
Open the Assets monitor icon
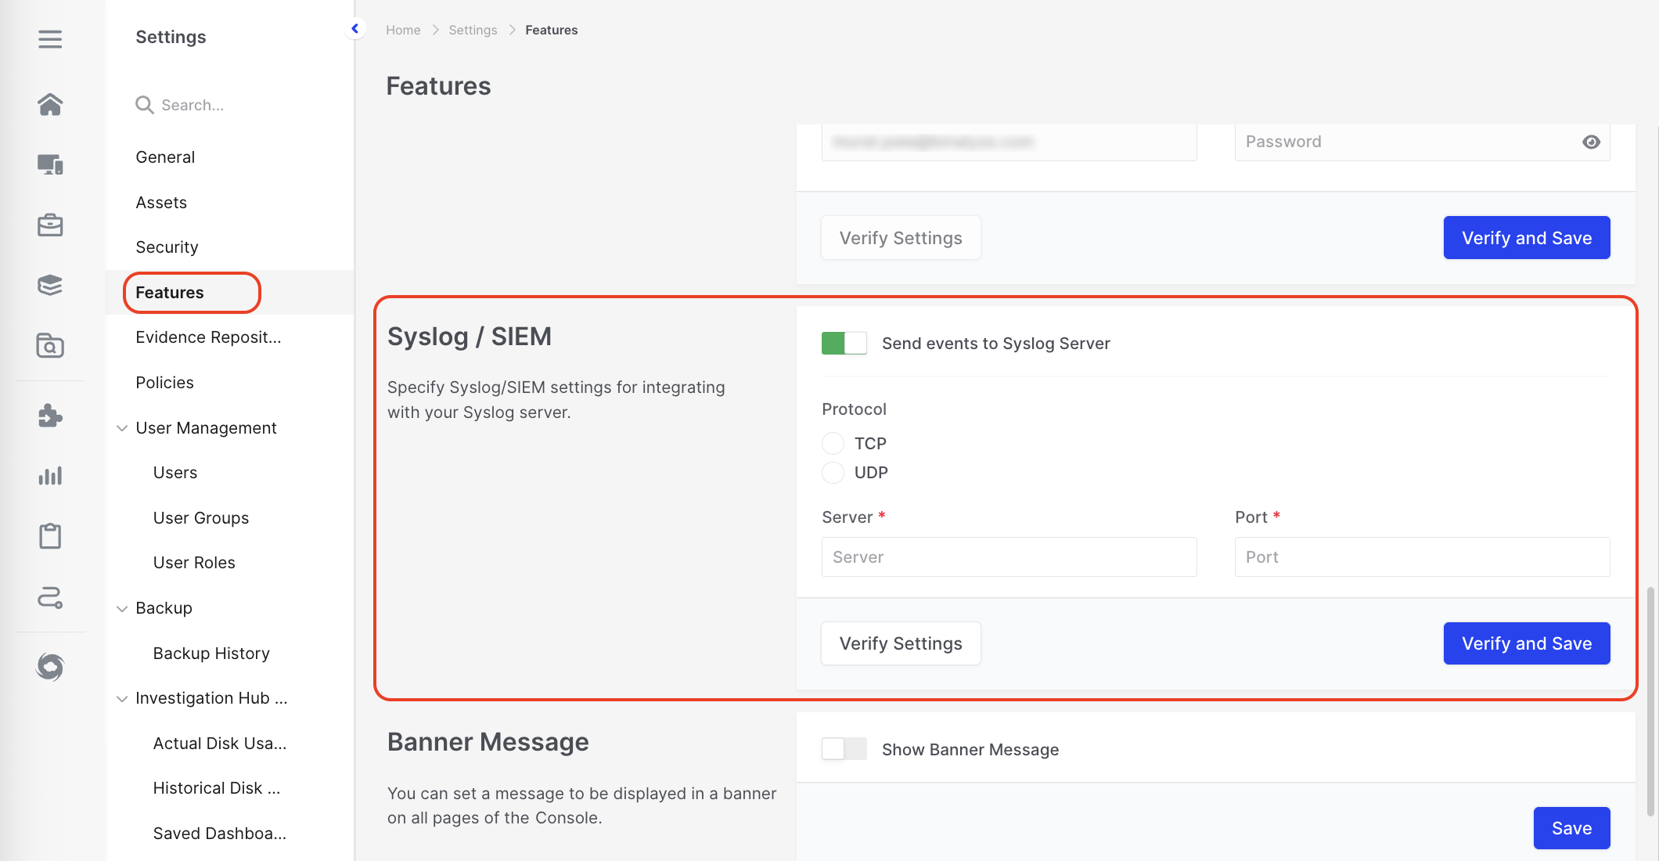(x=50, y=164)
